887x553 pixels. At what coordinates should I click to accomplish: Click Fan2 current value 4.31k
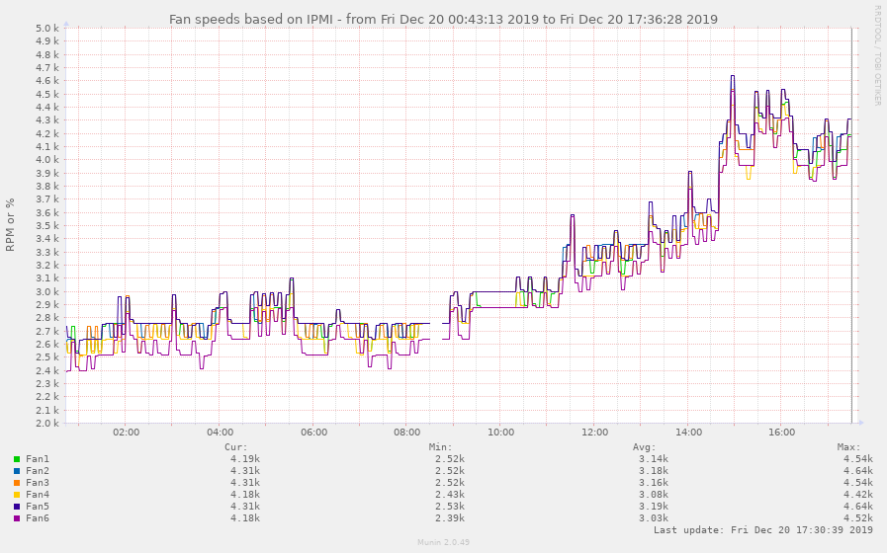tap(245, 471)
